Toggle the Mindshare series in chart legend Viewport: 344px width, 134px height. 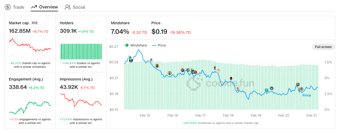click(136, 45)
